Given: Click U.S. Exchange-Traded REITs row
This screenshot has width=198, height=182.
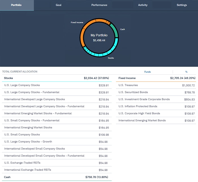Looking at the screenshot, I should (57, 163).
